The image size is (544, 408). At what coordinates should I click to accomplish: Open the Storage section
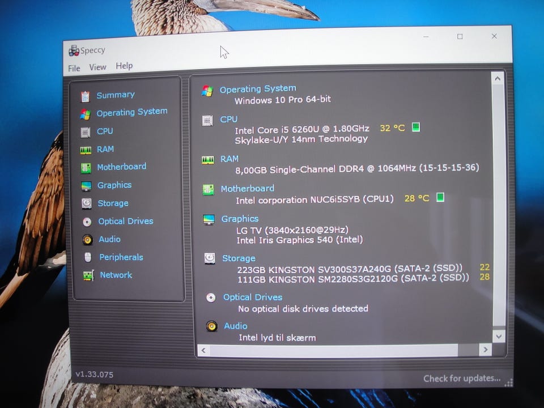click(113, 203)
